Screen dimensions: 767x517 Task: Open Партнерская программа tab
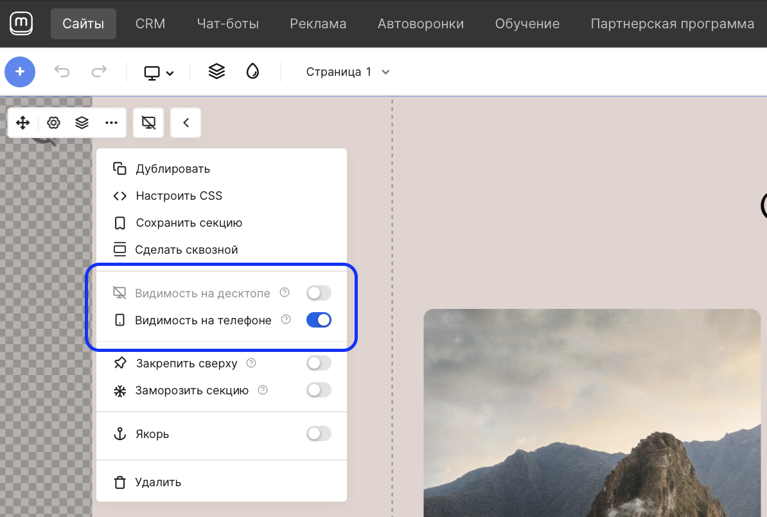pyautogui.click(x=672, y=24)
